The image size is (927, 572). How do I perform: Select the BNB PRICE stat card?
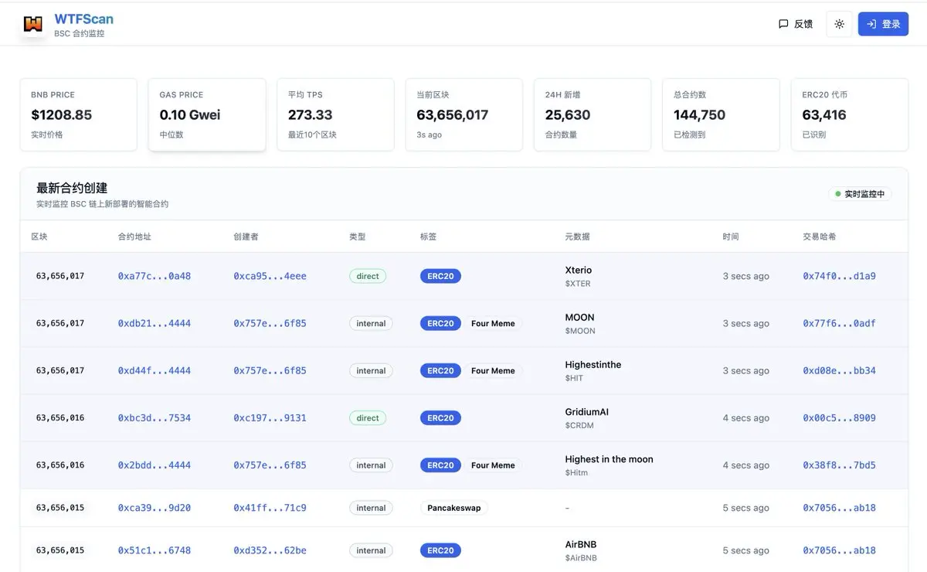click(78, 114)
